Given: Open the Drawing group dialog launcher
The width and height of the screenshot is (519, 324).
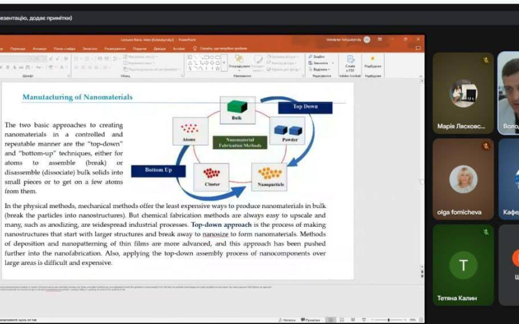Looking at the screenshot, I should (303, 76).
